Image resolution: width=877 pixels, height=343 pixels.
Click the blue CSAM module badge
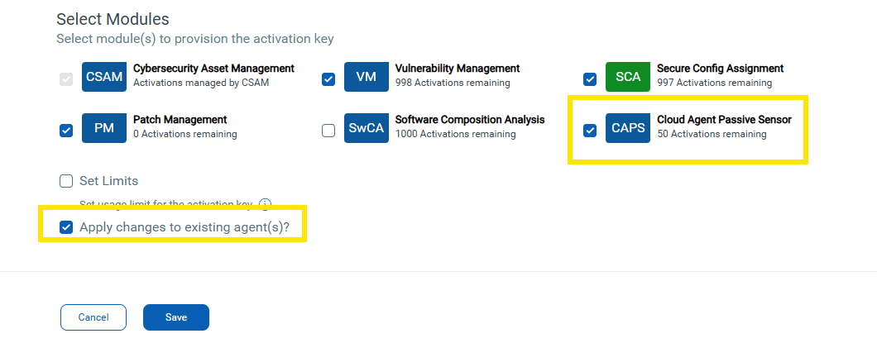(104, 77)
